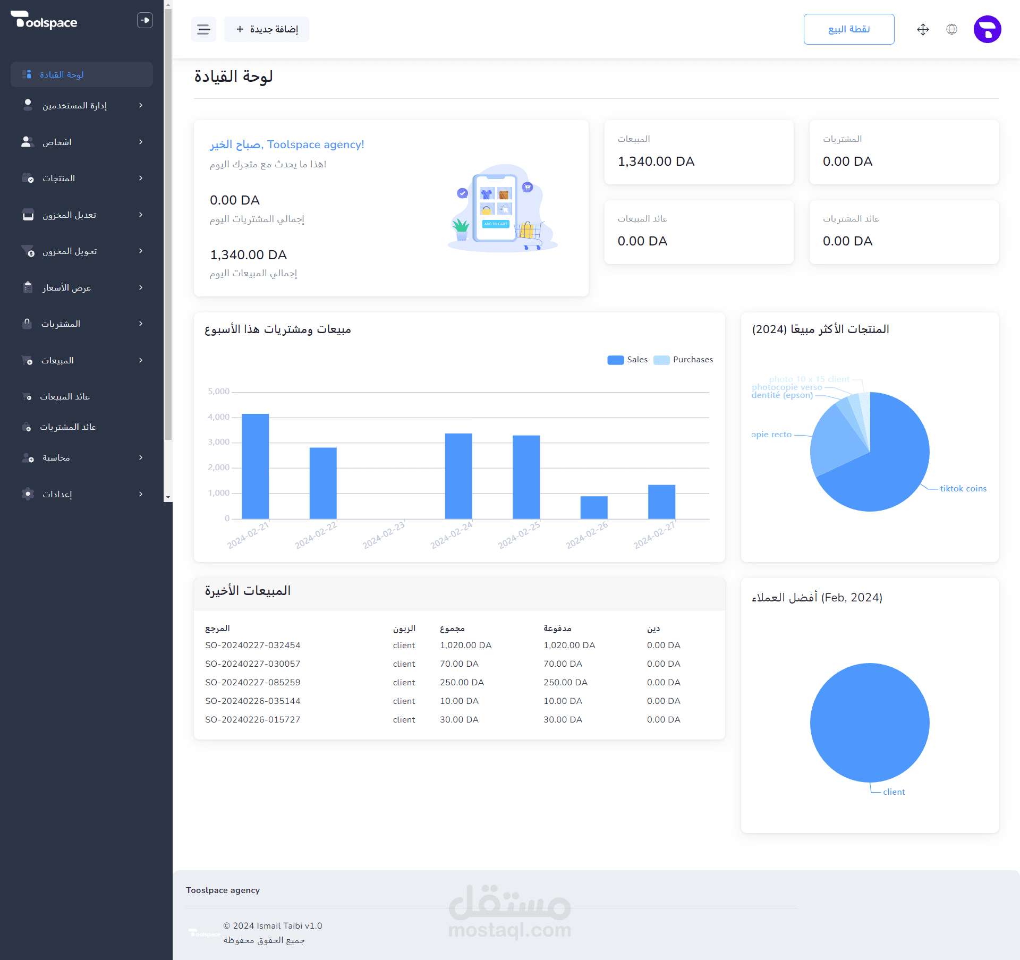Click the 1,340.00 DA المبيعات stat card
The height and width of the screenshot is (960, 1020).
(x=699, y=152)
